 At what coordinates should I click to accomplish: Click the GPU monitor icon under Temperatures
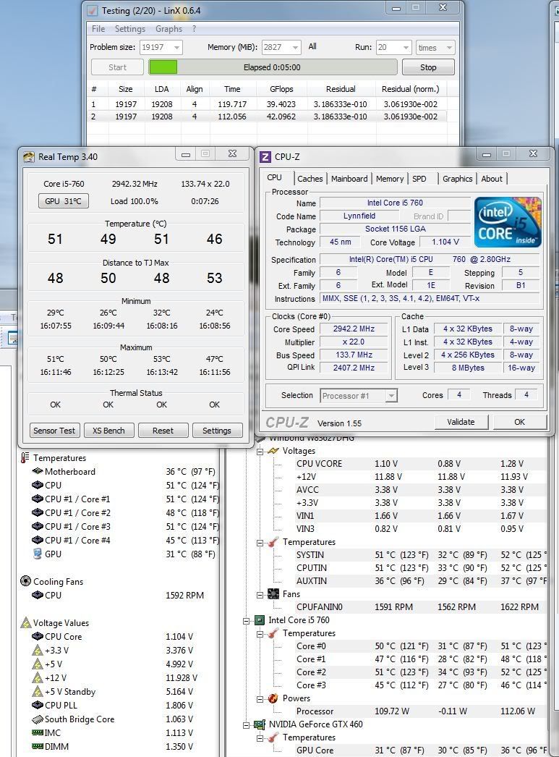pos(37,554)
